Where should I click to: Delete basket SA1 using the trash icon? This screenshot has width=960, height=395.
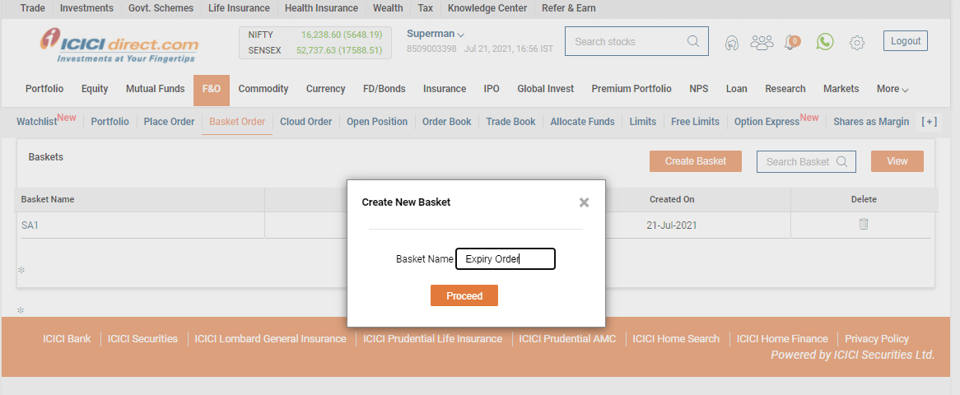864,224
